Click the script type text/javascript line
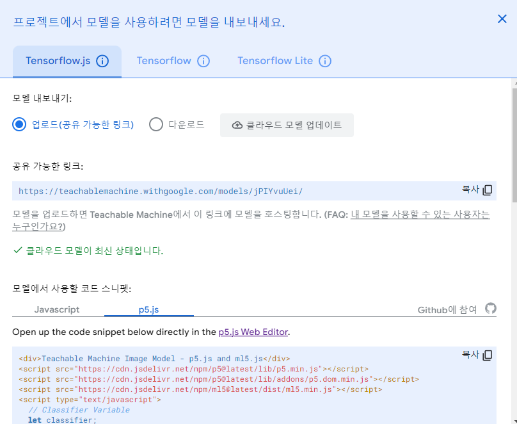 coord(90,400)
